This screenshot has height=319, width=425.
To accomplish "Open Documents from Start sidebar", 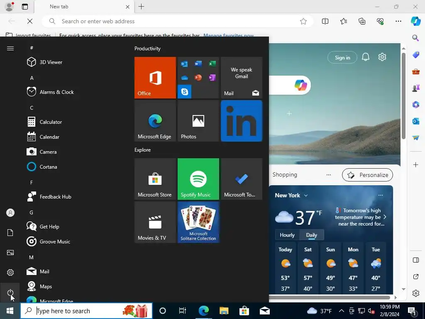I will pyautogui.click(x=10, y=233).
